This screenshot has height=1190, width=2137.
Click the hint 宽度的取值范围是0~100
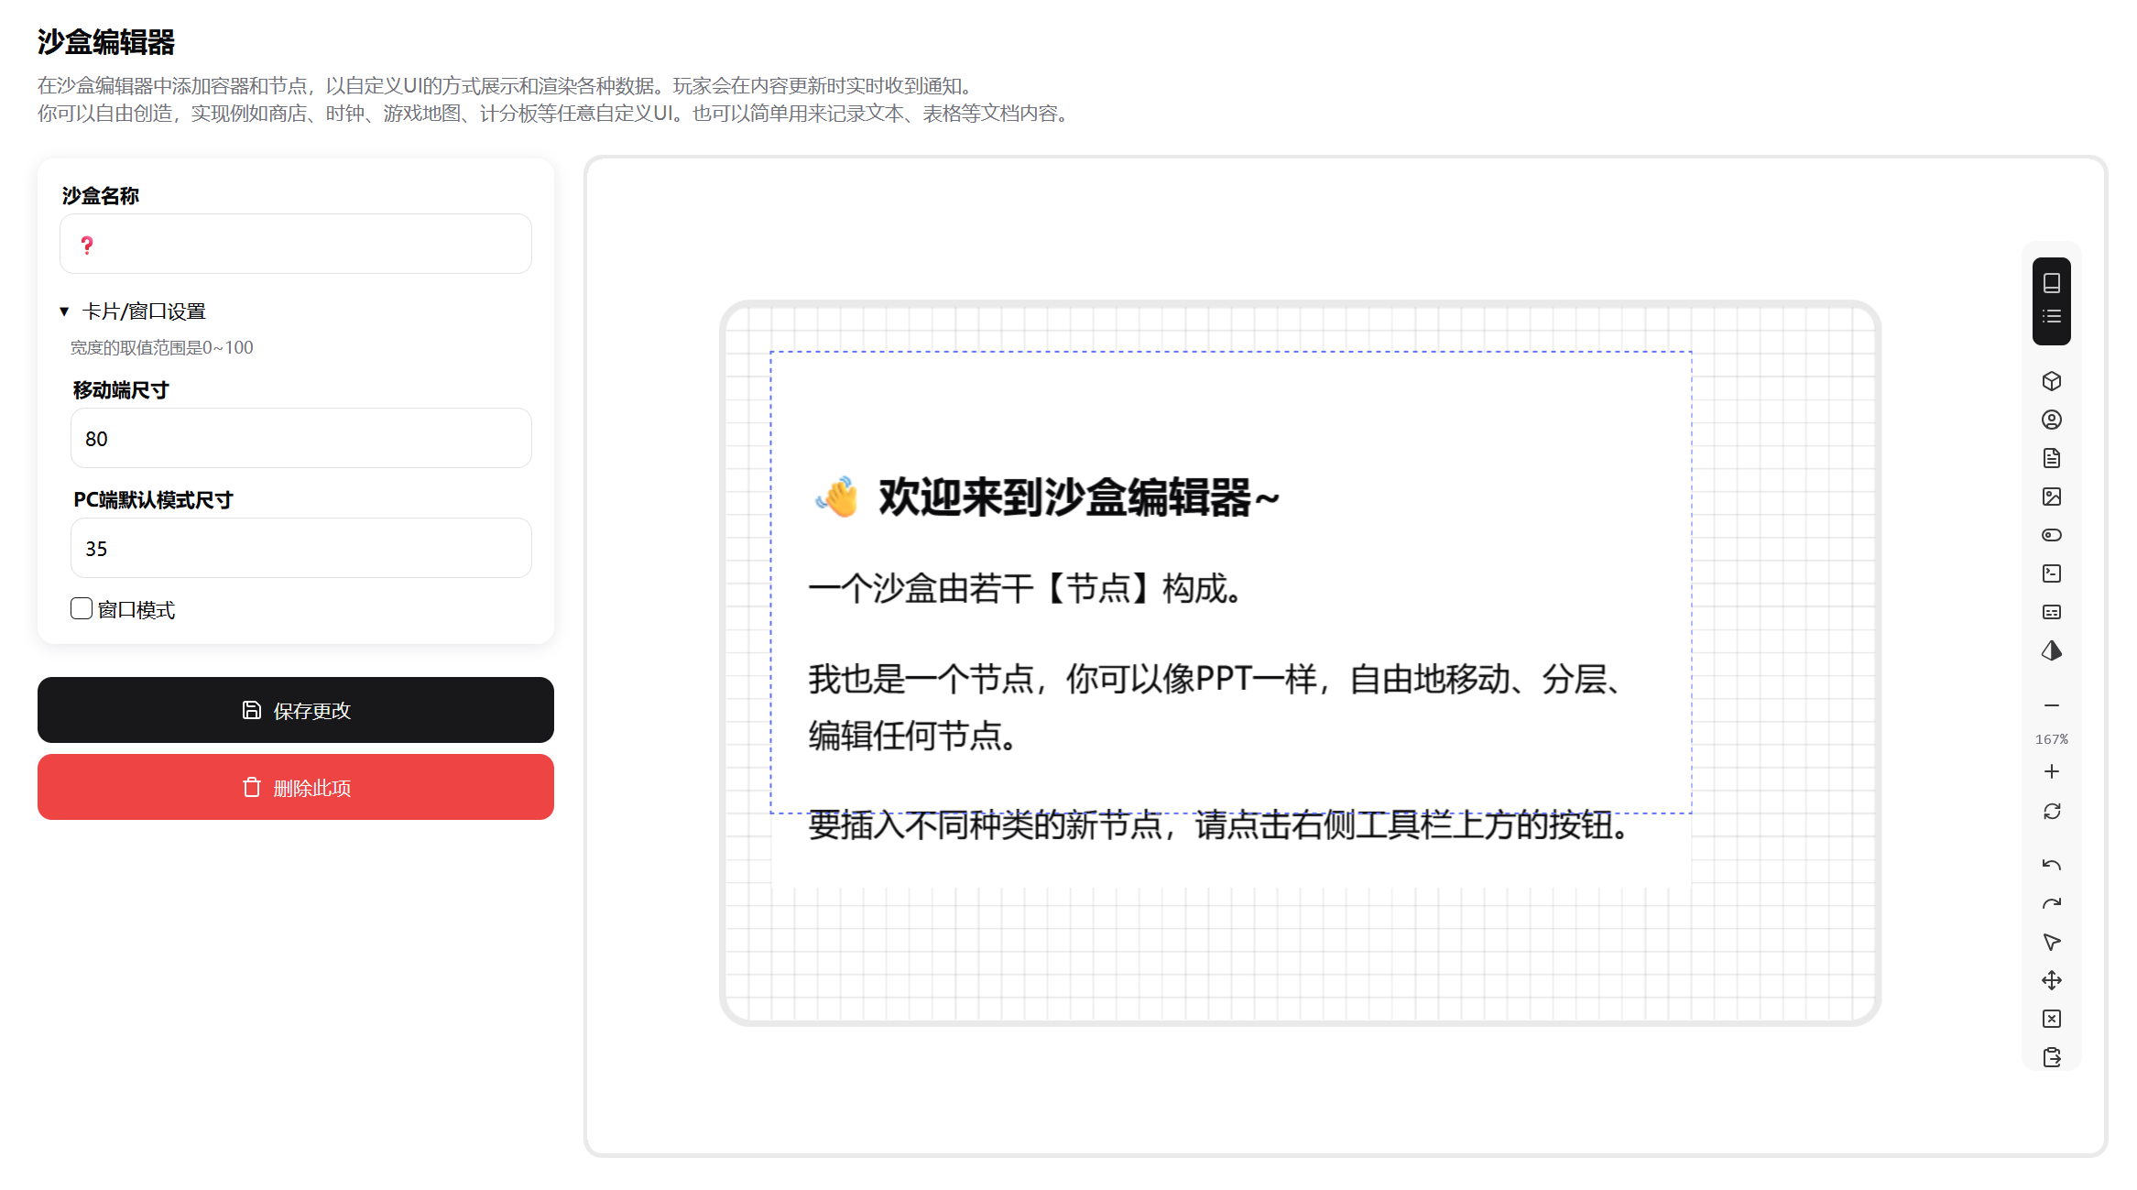coord(162,348)
